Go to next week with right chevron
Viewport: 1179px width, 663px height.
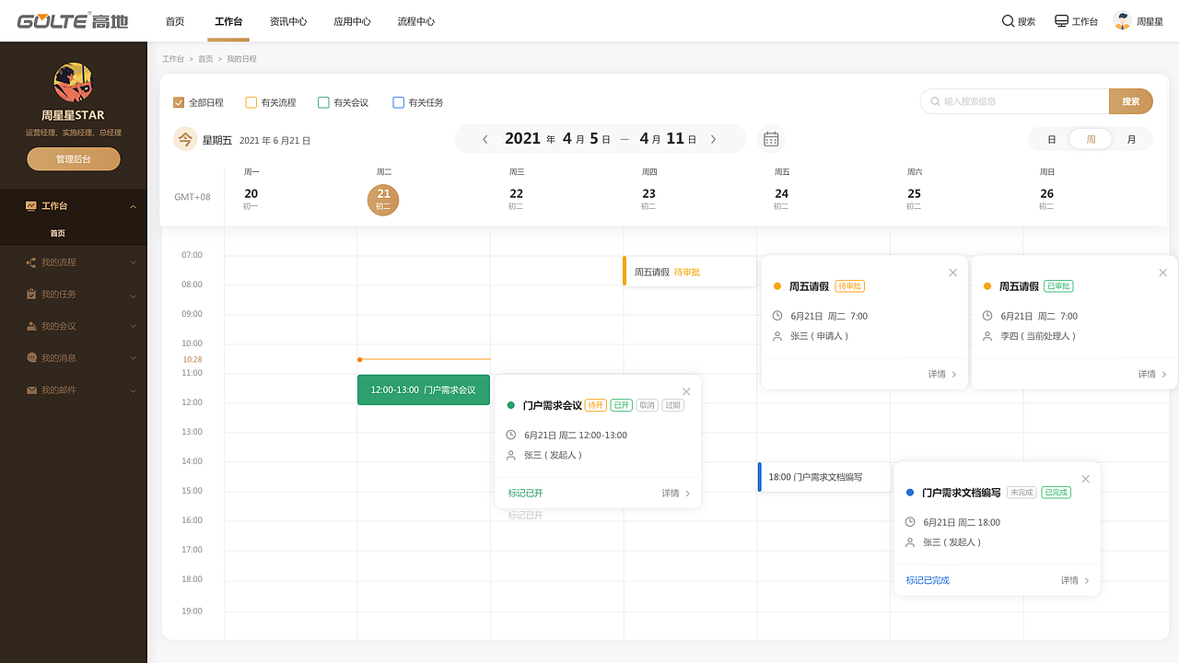(713, 139)
